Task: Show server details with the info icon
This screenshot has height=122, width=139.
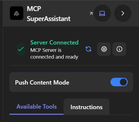Action: pos(119,49)
